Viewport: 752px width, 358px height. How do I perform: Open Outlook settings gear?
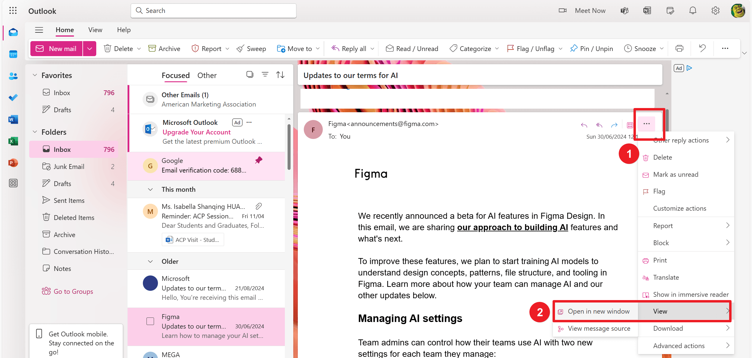(715, 11)
